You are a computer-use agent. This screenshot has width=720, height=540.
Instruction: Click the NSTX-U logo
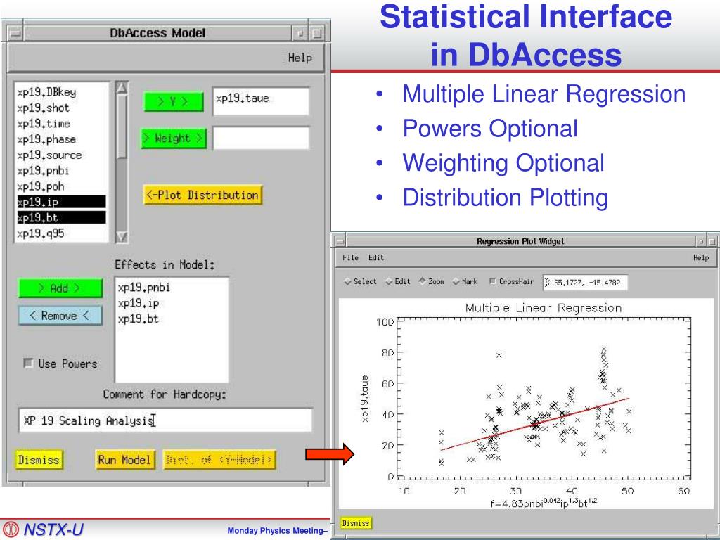click(43, 529)
